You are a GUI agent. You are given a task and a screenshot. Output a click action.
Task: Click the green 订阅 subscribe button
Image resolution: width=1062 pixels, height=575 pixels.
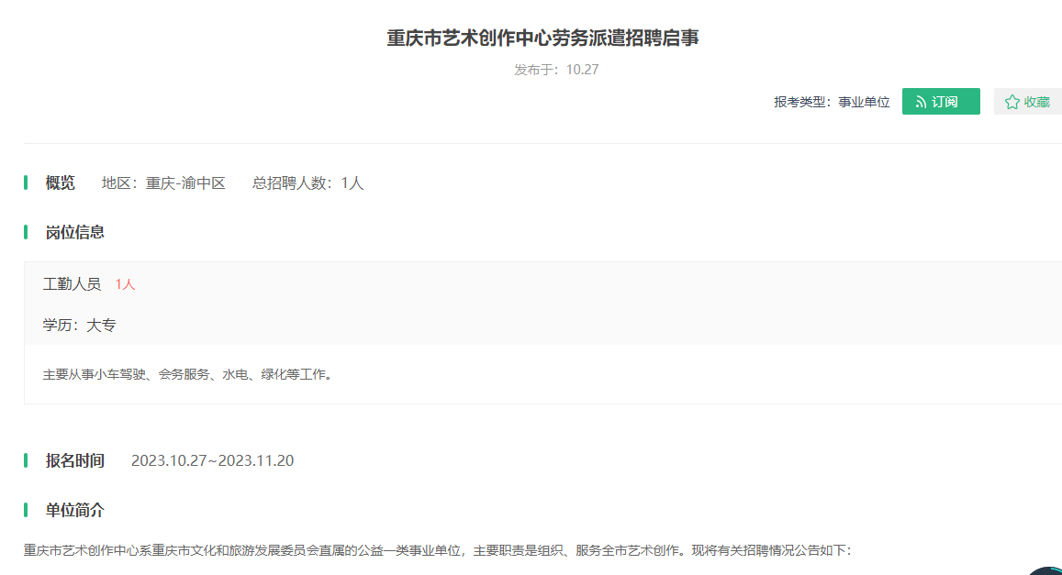click(x=941, y=102)
